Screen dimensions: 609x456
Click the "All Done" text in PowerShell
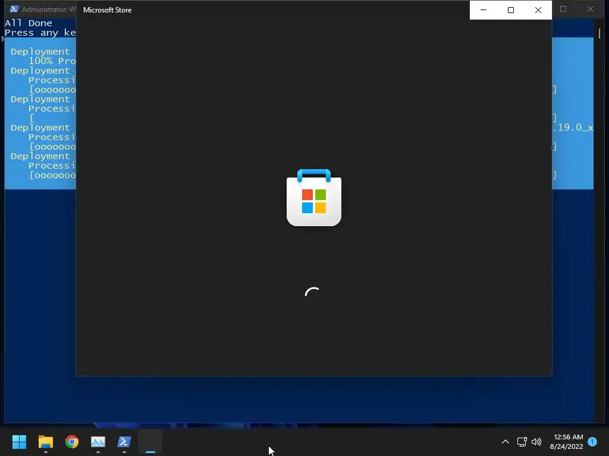coord(28,23)
